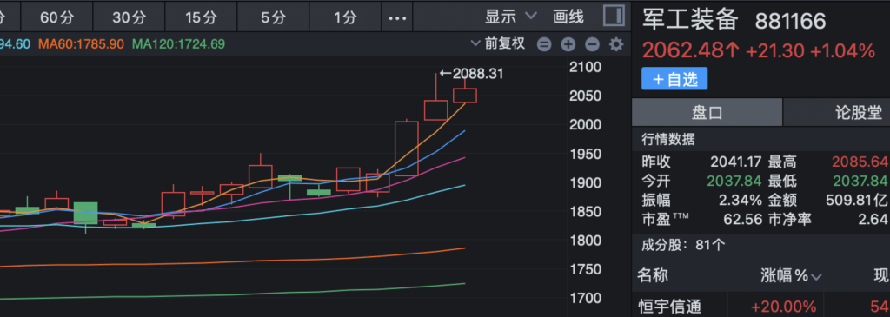Switch to the 论股堂 tab

(837, 112)
